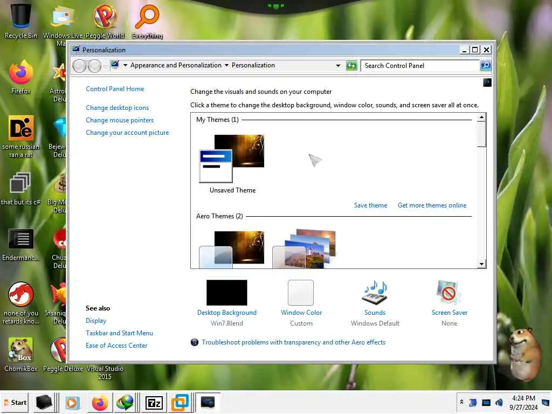Screen dimensions: 552x414
Task: Click the Appearance and Personalization breadcrumb
Action: [176, 65]
